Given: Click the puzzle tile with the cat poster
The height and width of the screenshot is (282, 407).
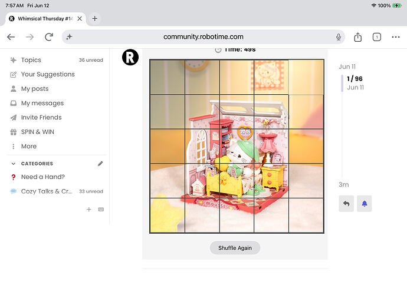Looking at the screenshot, I should coord(271,77).
